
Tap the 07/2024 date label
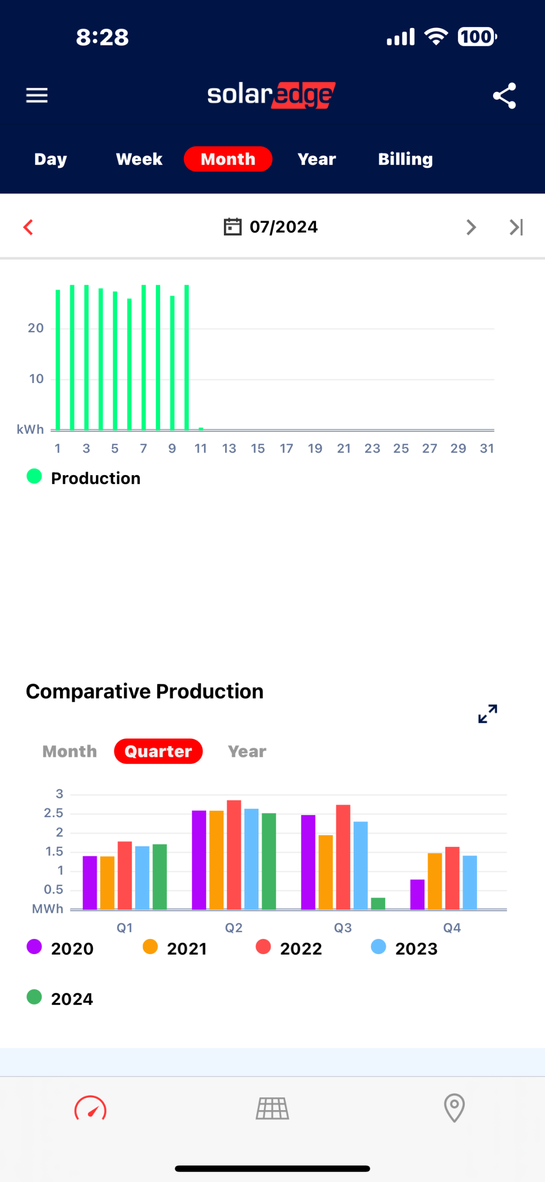284,227
